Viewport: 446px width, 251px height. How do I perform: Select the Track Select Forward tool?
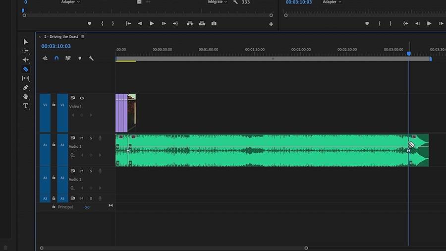[26, 51]
